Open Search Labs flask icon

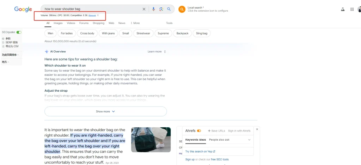click(x=343, y=9)
